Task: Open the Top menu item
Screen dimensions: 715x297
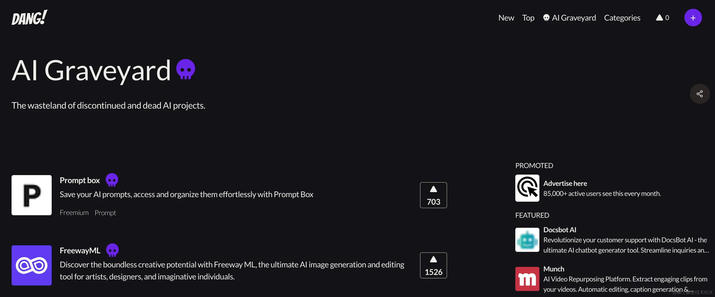Action: 528,18
